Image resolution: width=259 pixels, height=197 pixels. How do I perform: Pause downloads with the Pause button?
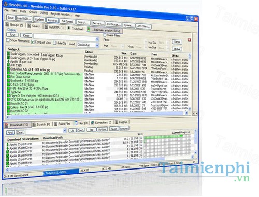tap(114, 129)
